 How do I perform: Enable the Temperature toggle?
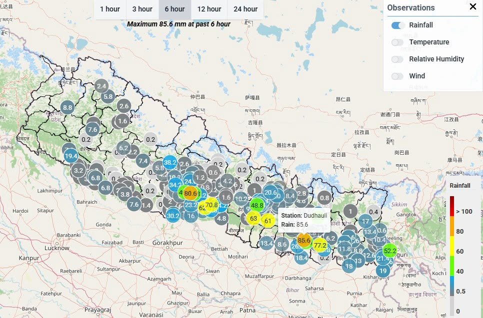(397, 42)
